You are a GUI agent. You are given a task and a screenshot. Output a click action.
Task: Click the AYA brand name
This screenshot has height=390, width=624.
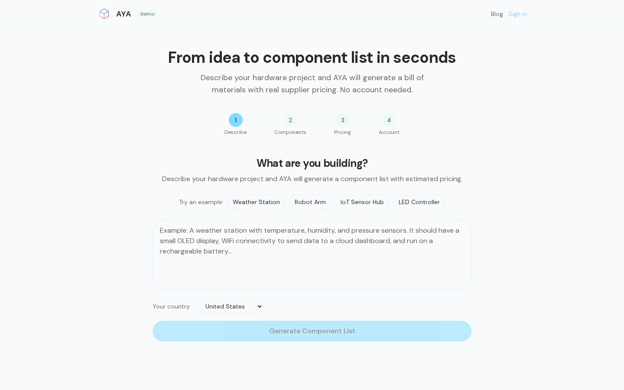pos(123,14)
